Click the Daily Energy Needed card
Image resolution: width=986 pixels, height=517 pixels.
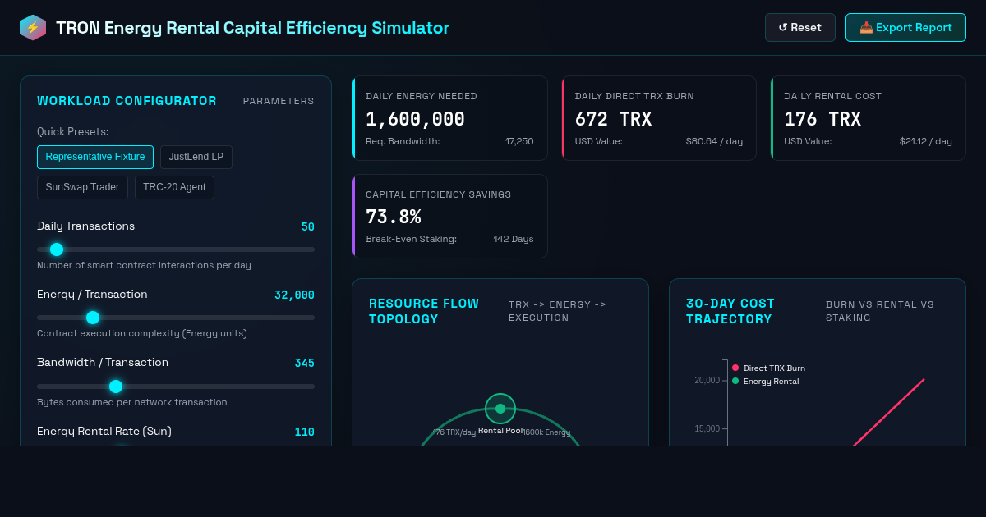pyautogui.click(x=449, y=118)
